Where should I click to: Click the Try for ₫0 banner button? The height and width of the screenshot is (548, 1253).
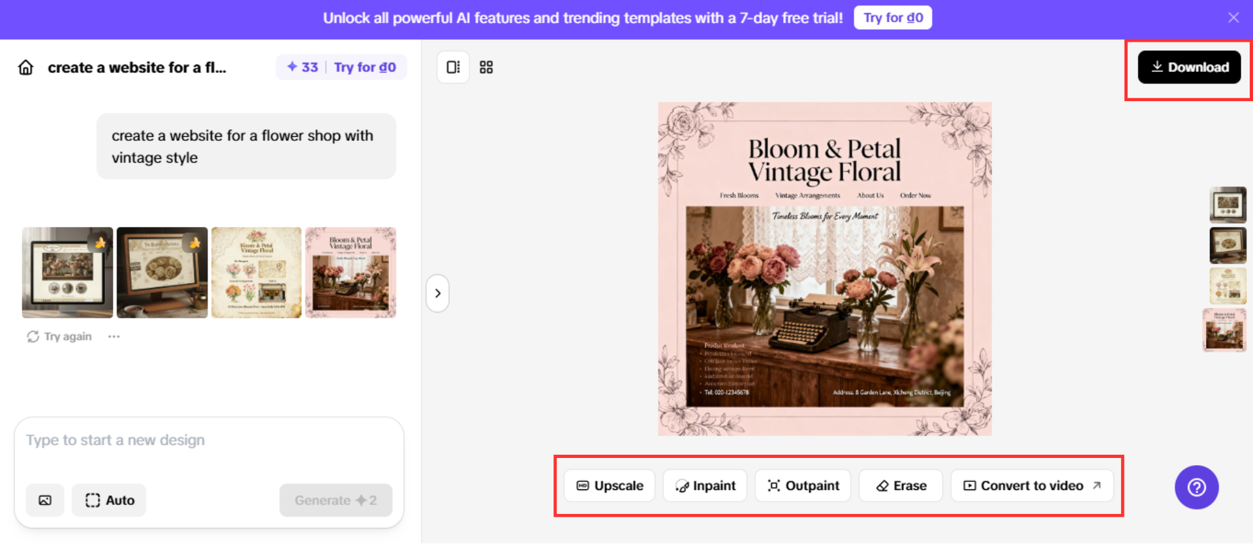click(x=892, y=18)
